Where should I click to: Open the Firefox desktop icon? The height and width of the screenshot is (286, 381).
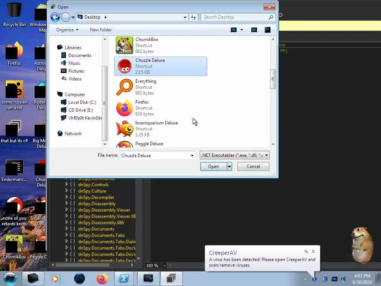tap(15, 54)
